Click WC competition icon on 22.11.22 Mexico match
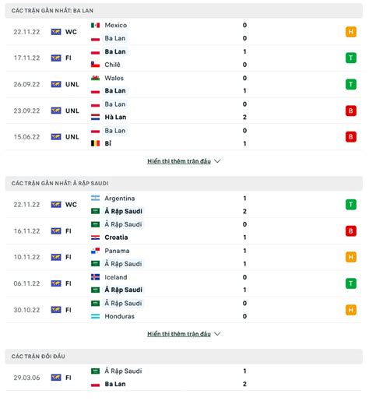 point(56,32)
